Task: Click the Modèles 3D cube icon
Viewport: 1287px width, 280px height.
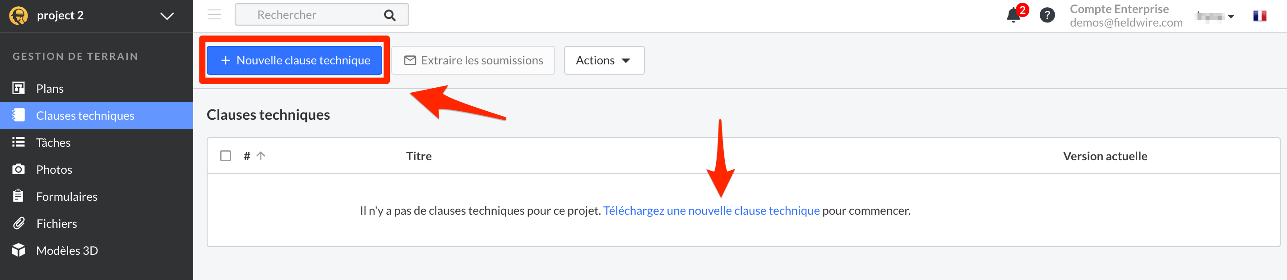Action: click(19, 250)
